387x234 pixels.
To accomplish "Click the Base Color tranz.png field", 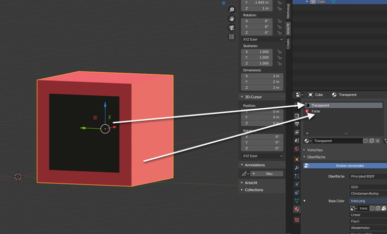I will [x=368, y=201].
